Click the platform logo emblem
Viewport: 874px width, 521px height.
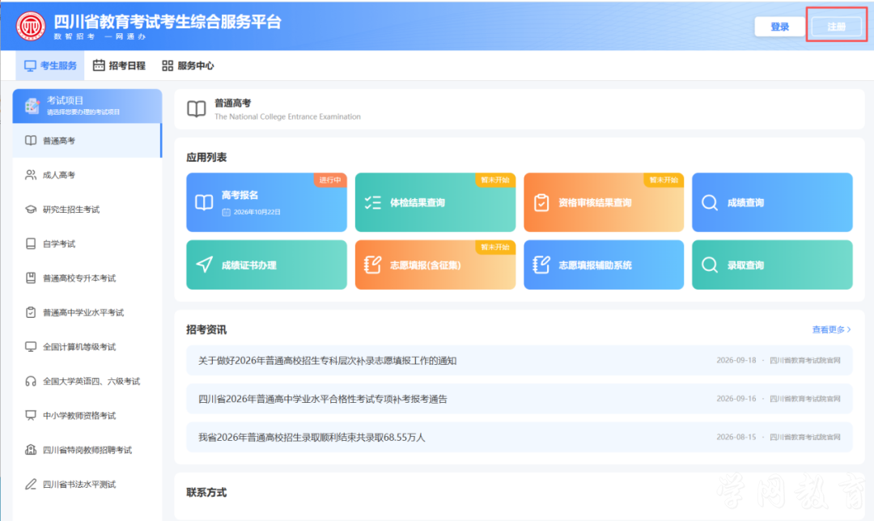[x=31, y=26]
